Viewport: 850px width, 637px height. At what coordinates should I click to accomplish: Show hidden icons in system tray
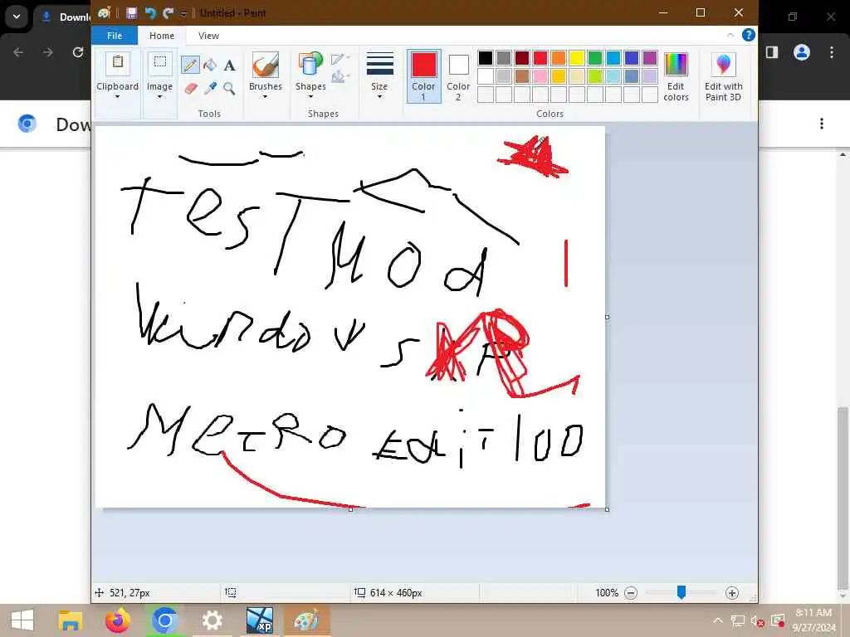click(718, 620)
